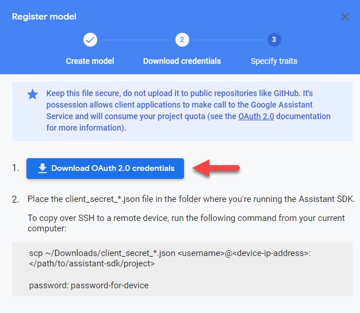Click the password-for-device line
Viewport: 360px width, 313px height.
coord(89,285)
